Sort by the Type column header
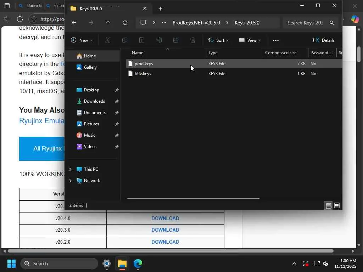 [234, 53]
